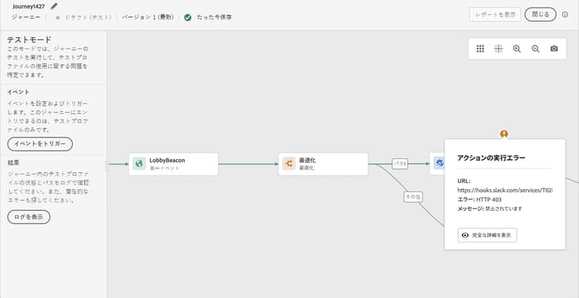Select the LobbyBeacon event node

point(174,164)
